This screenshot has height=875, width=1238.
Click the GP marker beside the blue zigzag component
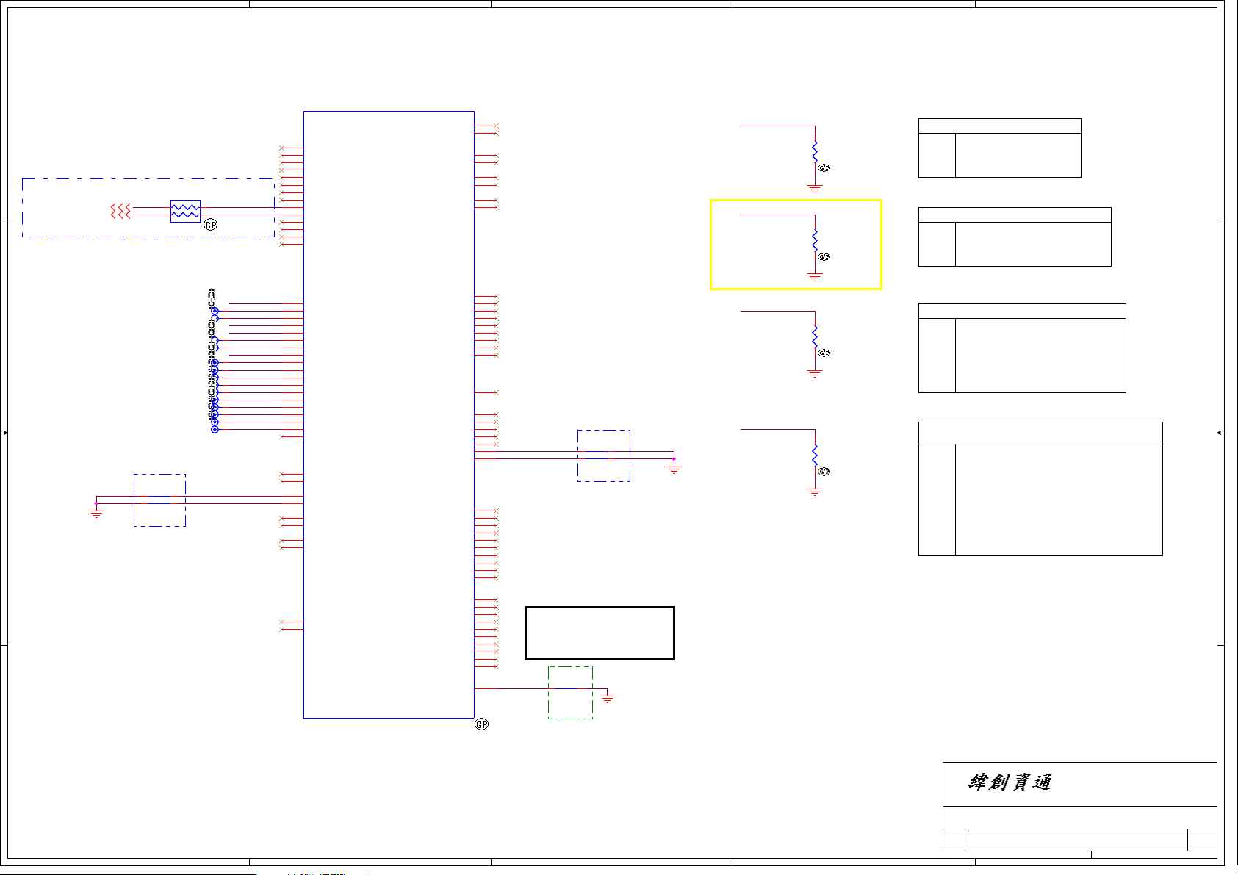(x=211, y=225)
